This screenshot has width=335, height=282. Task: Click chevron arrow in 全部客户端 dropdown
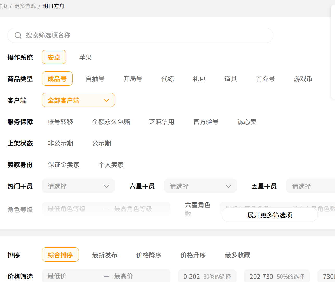coord(106,100)
